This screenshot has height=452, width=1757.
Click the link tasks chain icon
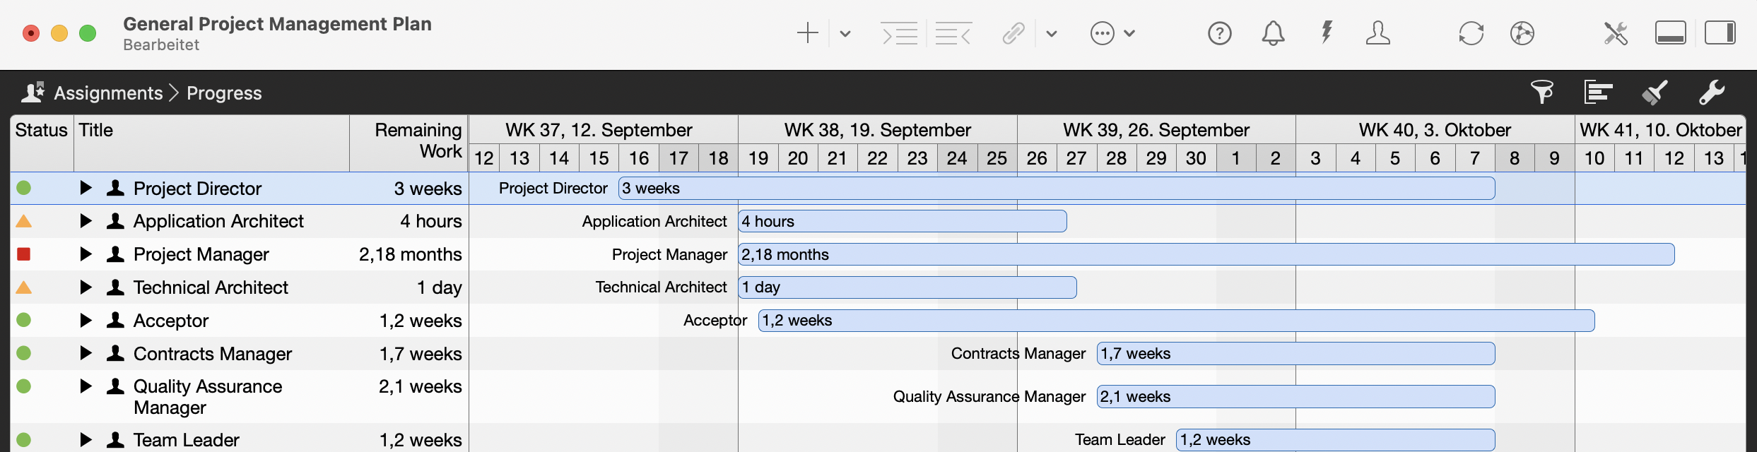[1013, 33]
